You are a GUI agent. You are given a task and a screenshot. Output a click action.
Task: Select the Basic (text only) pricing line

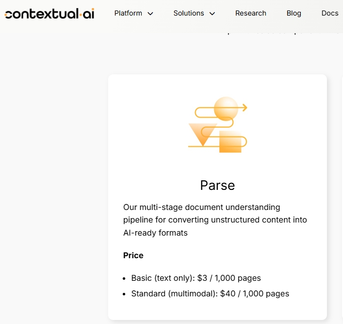(x=196, y=278)
